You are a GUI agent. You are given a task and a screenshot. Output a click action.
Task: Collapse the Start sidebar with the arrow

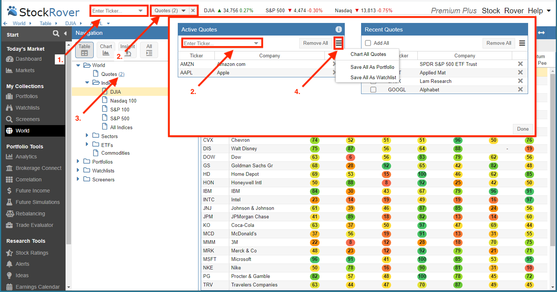click(65, 34)
